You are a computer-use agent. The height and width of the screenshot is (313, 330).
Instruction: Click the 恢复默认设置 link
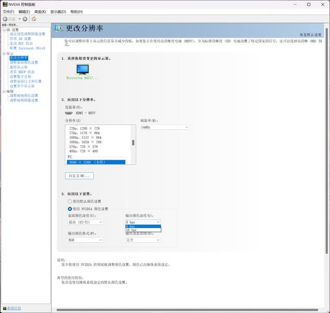point(310,35)
